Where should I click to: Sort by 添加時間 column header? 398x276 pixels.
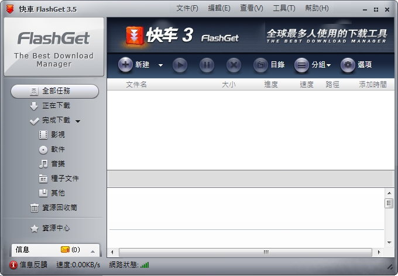pos(373,85)
